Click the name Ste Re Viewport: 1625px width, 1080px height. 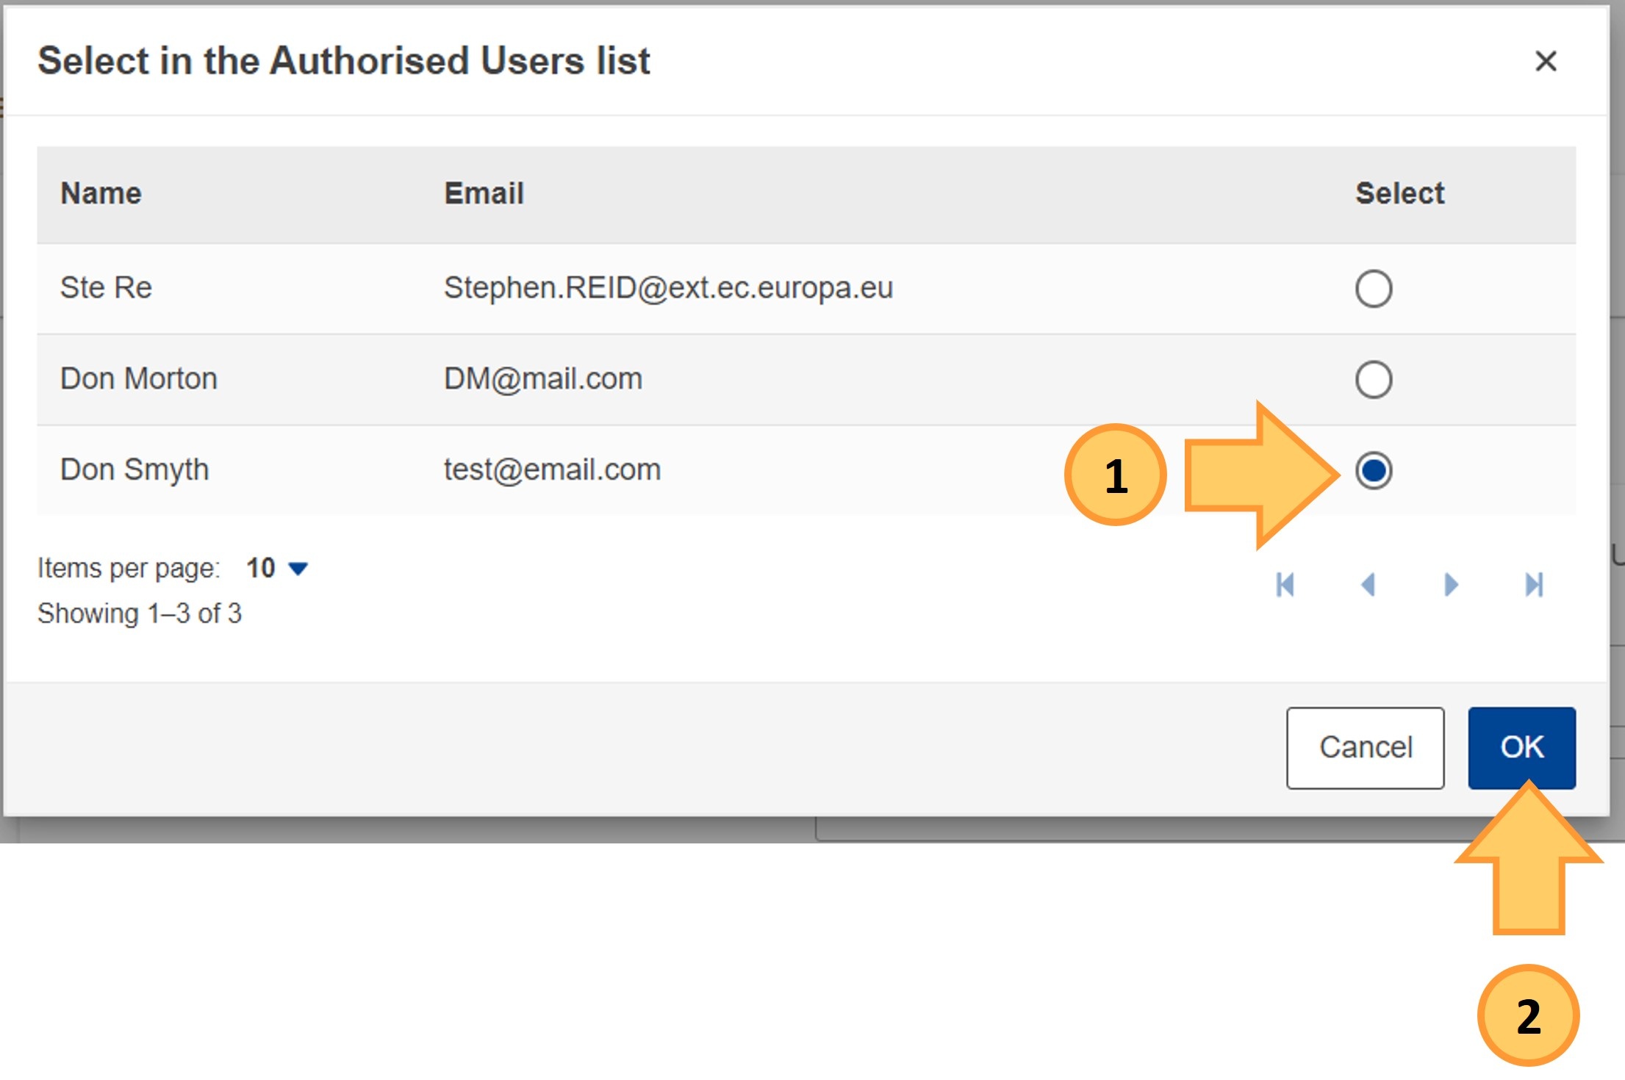(x=106, y=287)
